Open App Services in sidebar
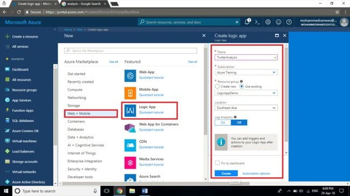Screen dimensions: 350x196 coord(22,100)
